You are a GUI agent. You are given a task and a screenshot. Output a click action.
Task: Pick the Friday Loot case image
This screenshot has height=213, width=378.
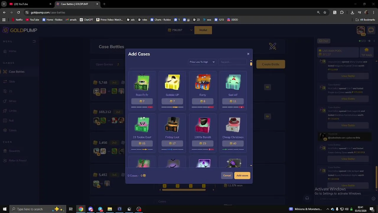click(172, 125)
